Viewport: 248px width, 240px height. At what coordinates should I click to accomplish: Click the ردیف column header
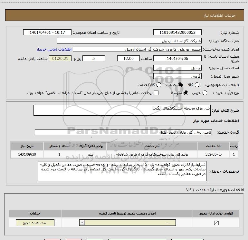(234, 146)
